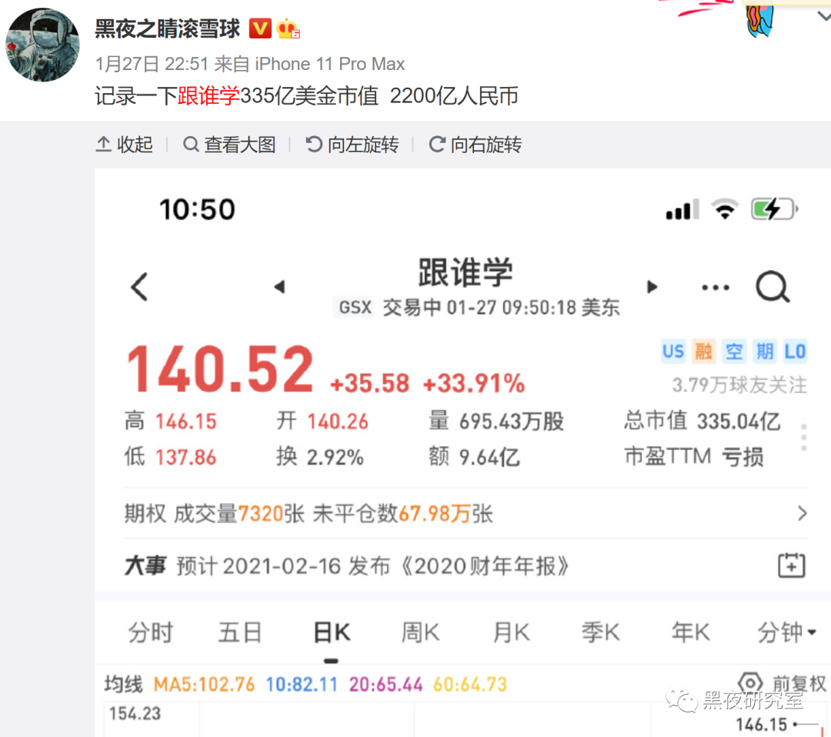Open the 期权 options row chevron
The height and width of the screenshot is (737, 831).
tap(803, 513)
